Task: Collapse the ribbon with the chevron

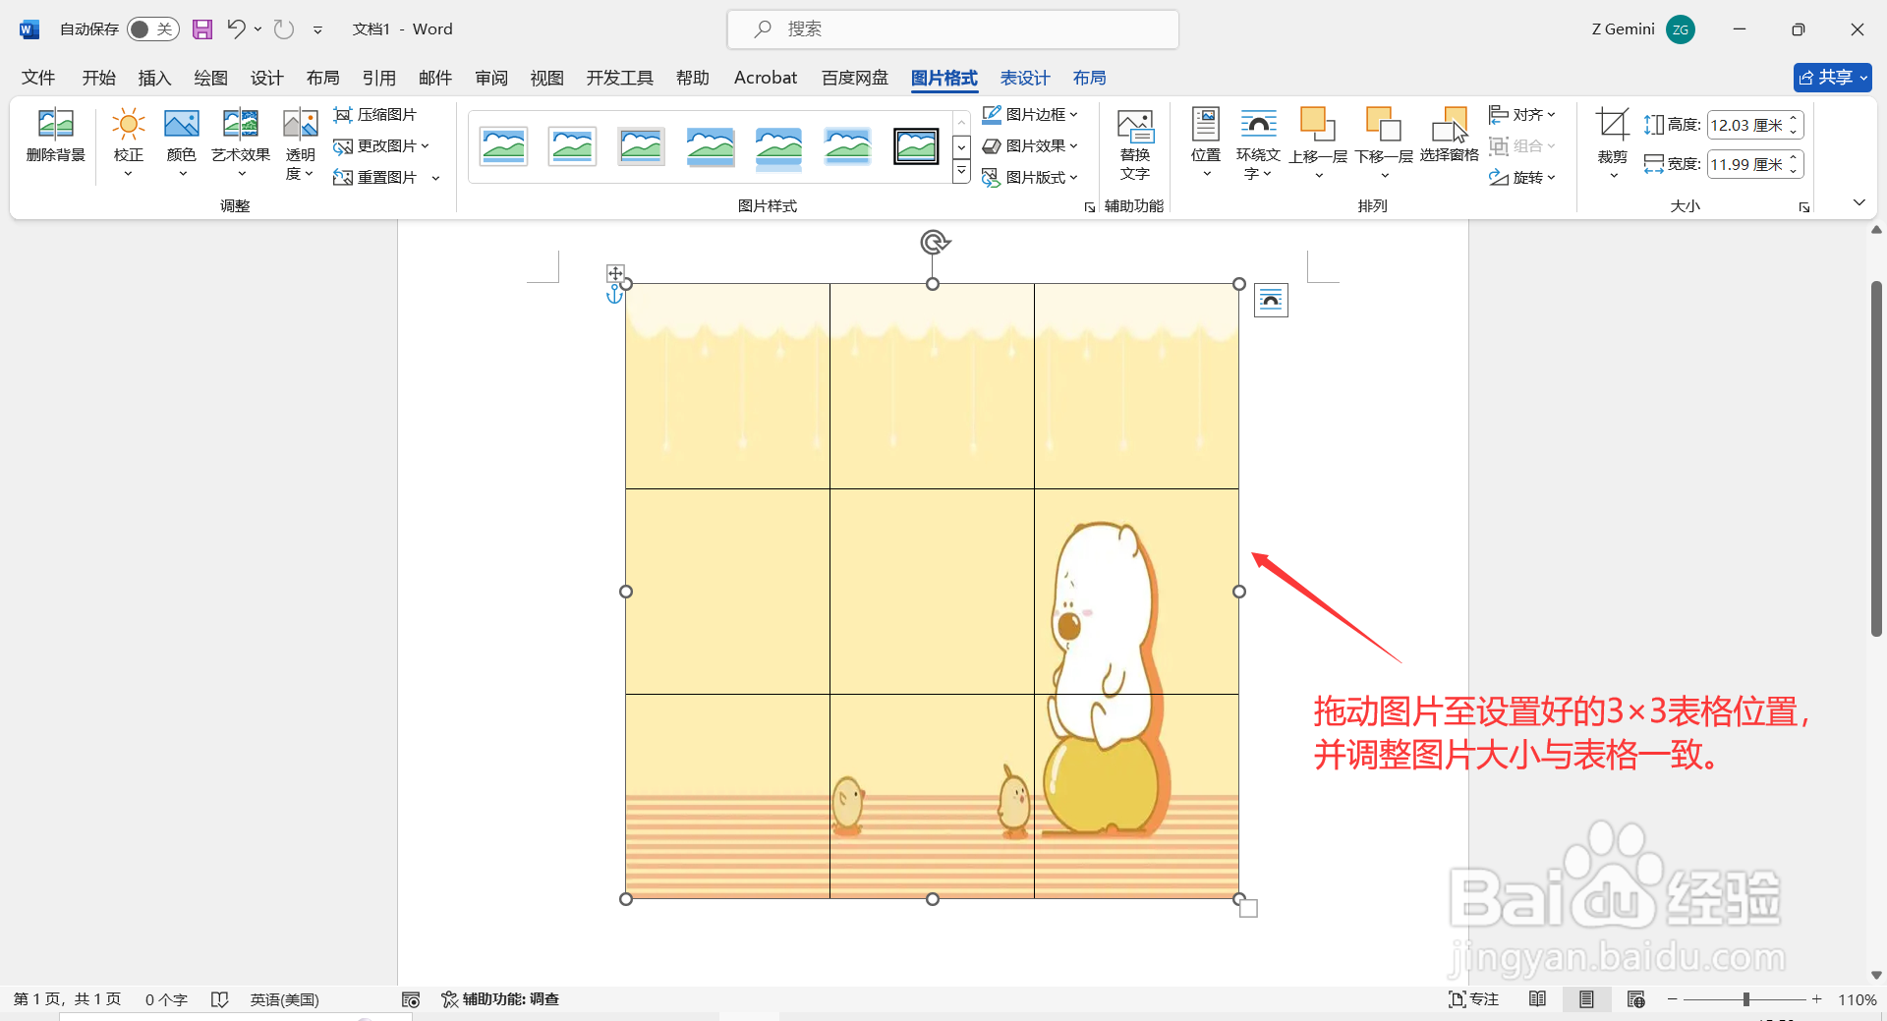Action: 1858,202
